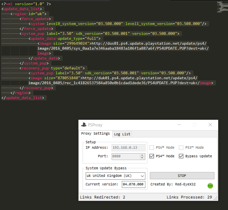
Task: Click the green status indicator light
Action: pos(210,186)
